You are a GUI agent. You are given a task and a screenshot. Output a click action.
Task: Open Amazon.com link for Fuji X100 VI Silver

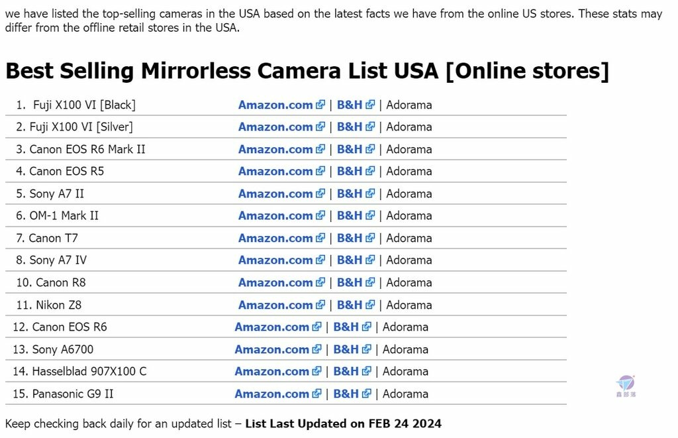(275, 127)
